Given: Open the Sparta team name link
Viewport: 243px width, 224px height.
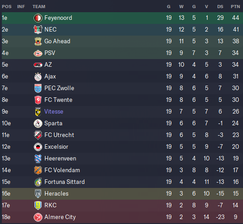Looking at the screenshot, I should point(53,123).
